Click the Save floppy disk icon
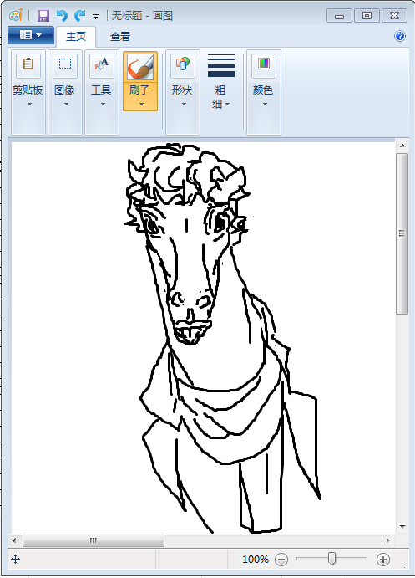Image resolution: width=415 pixels, height=578 pixels. coord(43,16)
